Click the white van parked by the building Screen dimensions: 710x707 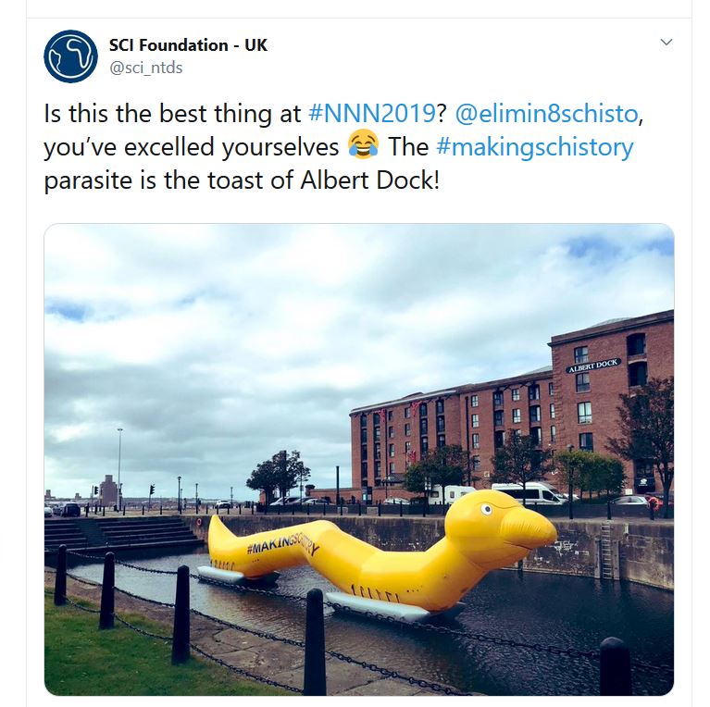pyautogui.click(x=528, y=493)
